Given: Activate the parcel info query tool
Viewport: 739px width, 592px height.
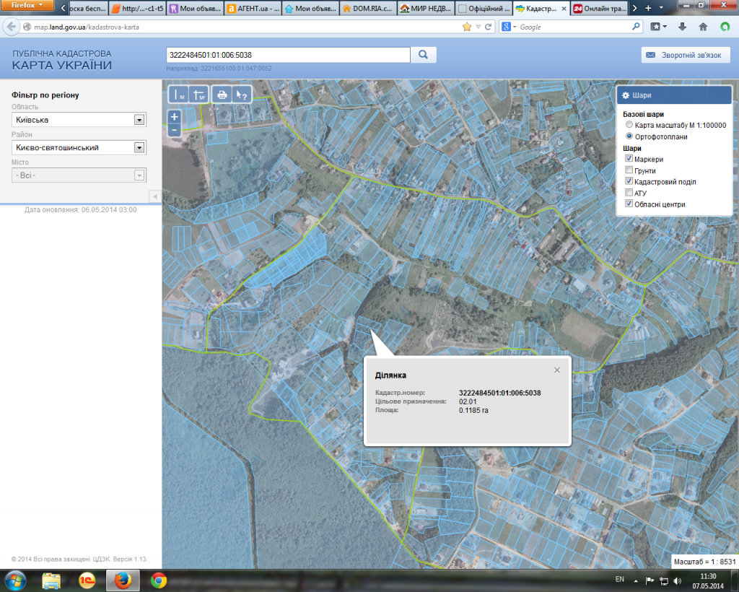Looking at the screenshot, I should click(x=242, y=95).
